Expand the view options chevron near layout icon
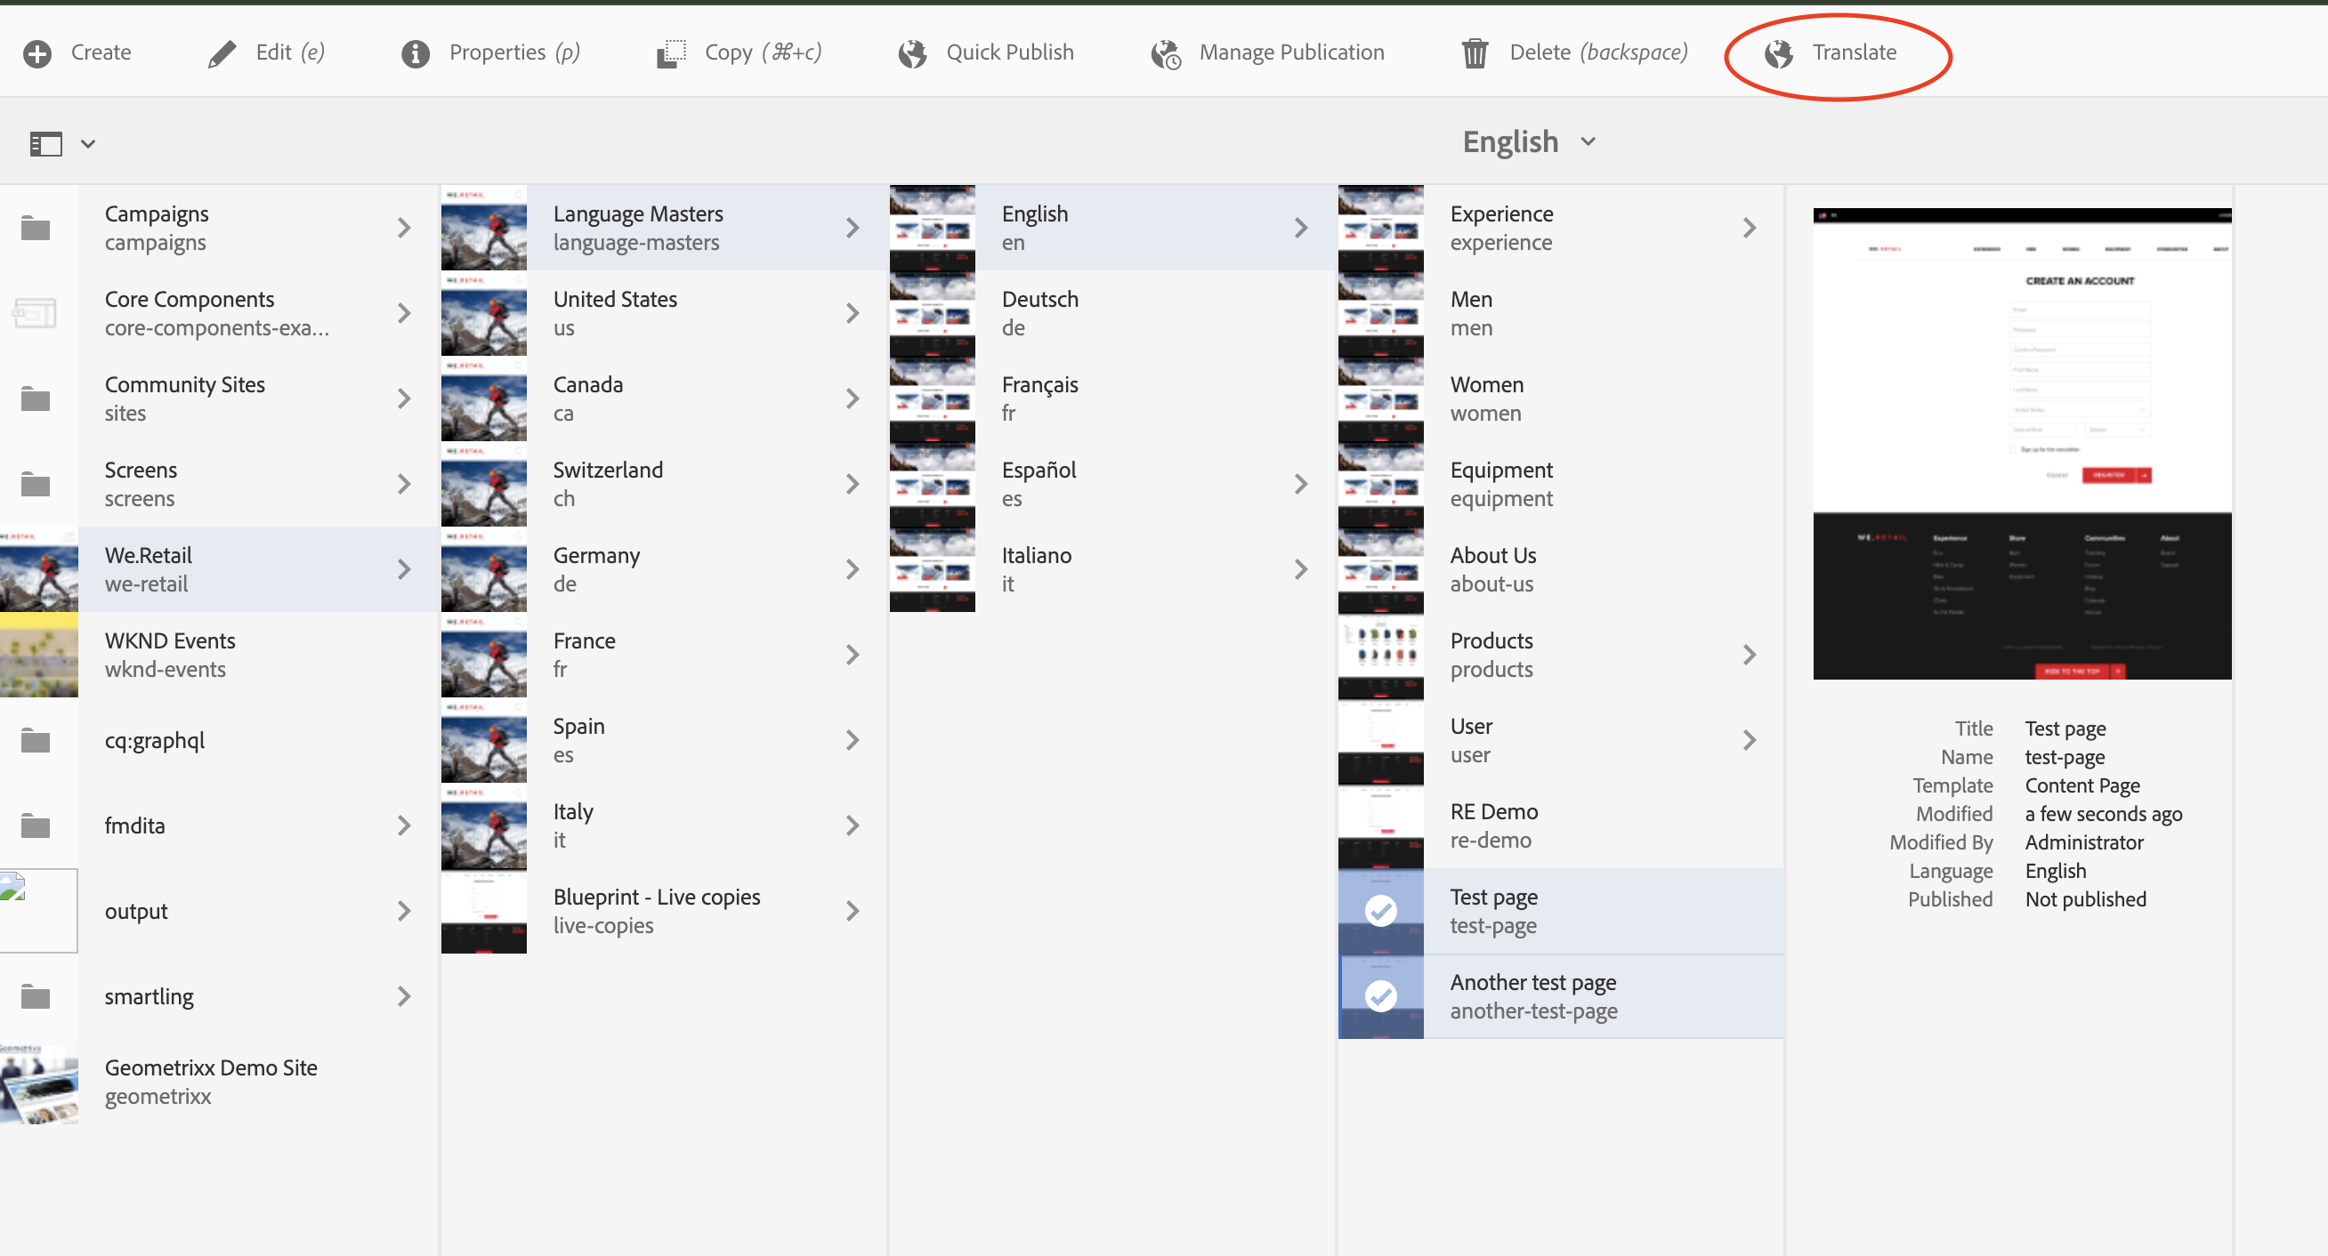The image size is (2328, 1256). (x=86, y=143)
